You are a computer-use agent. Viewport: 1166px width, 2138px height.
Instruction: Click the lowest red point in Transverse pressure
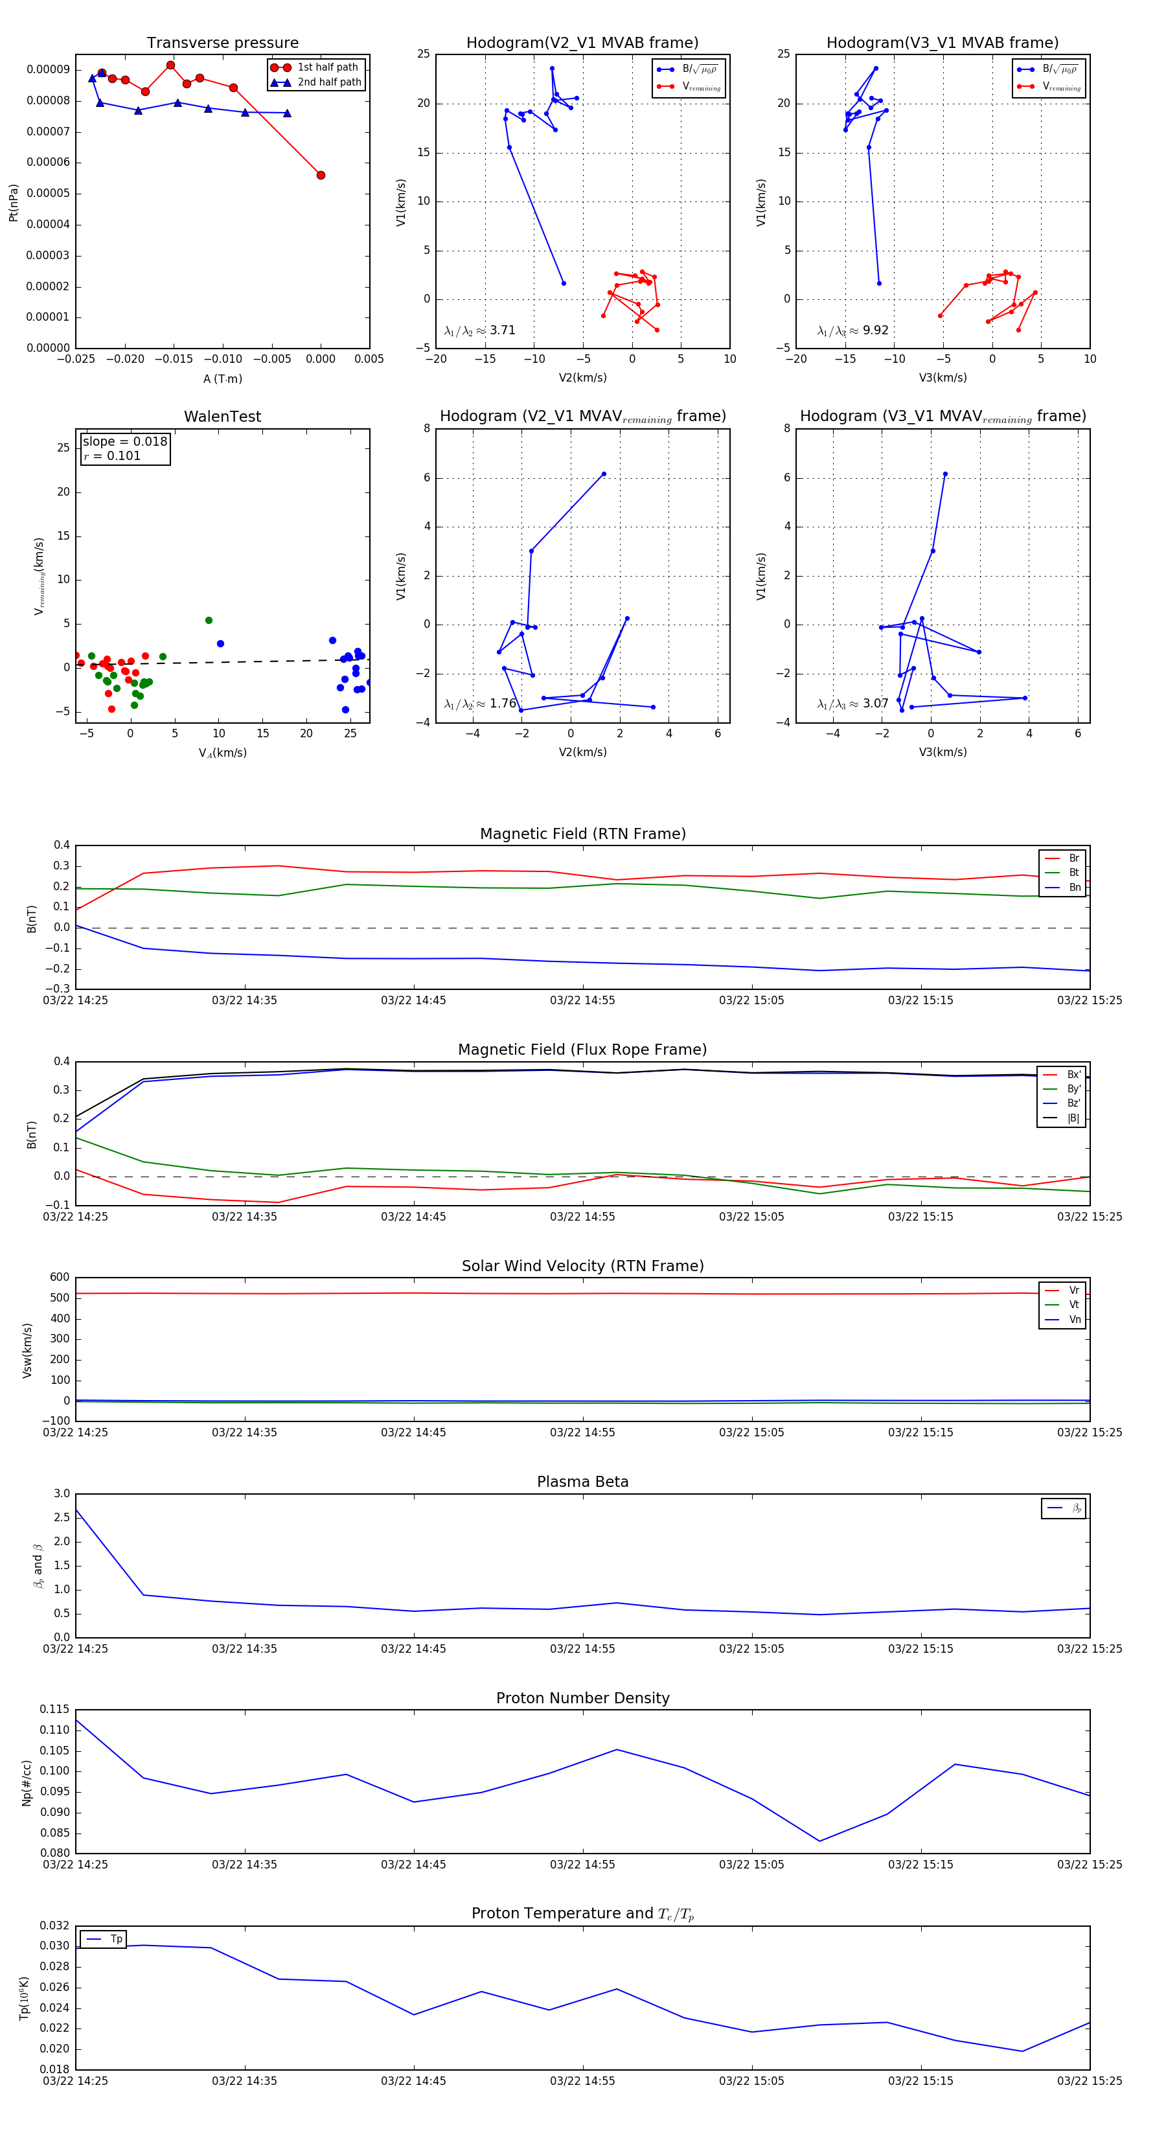(321, 175)
